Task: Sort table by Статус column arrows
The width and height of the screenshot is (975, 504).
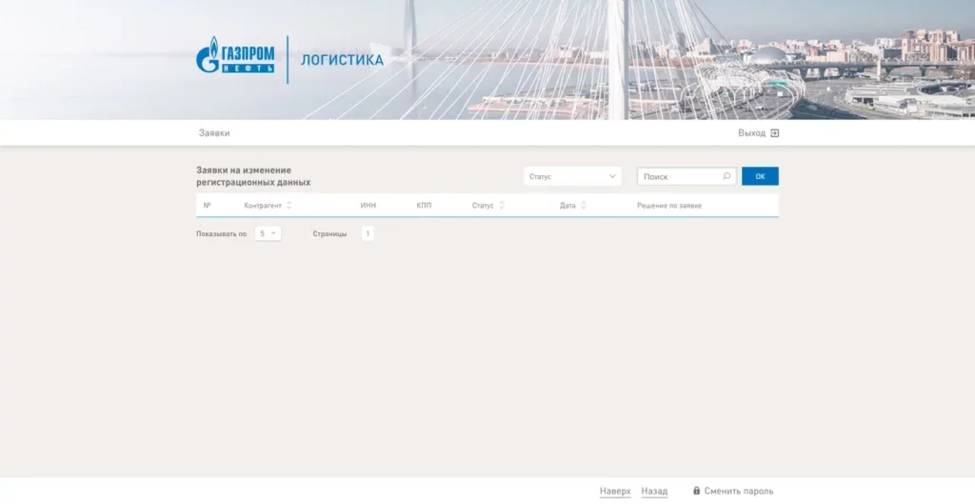Action: [x=502, y=206]
